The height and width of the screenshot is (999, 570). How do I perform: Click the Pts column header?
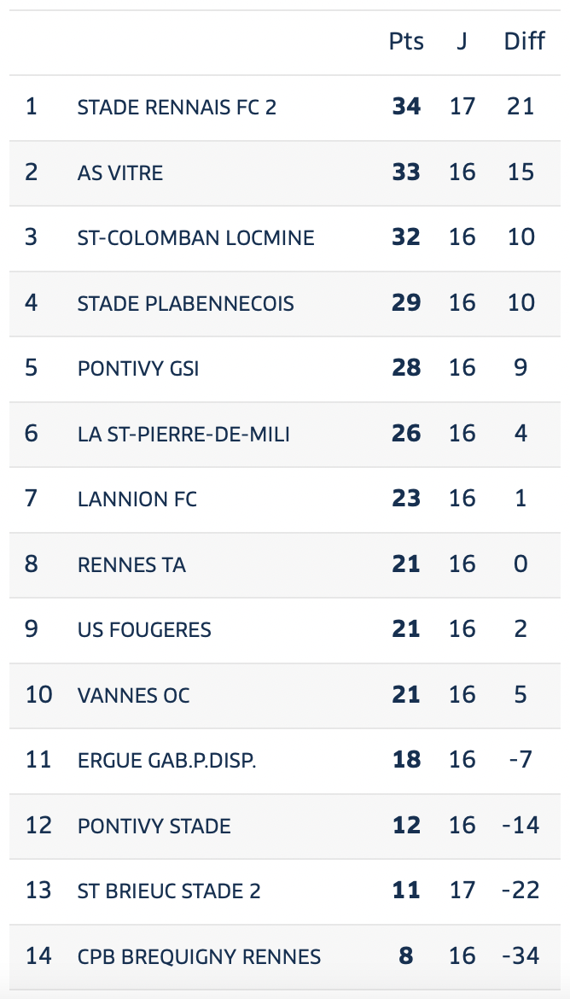tap(406, 42)
